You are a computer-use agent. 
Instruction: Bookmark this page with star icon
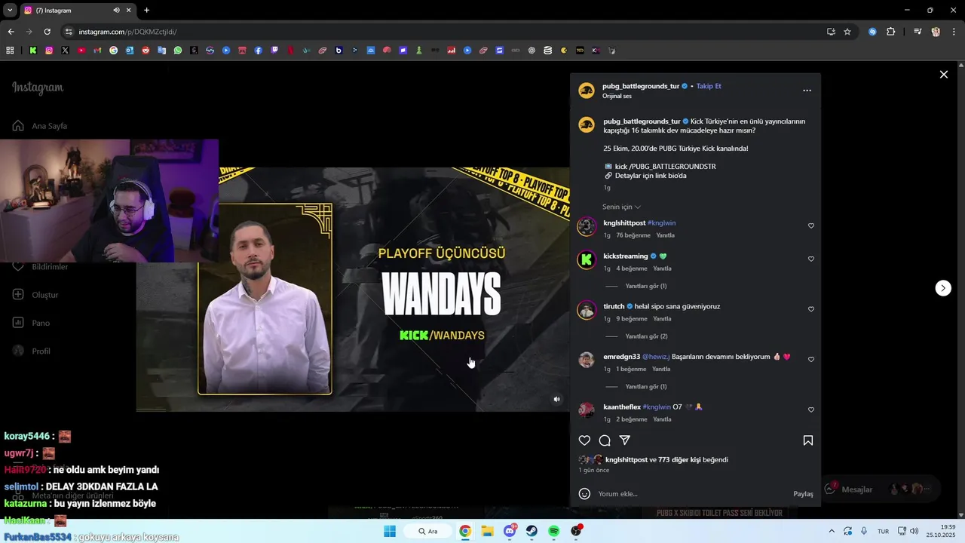pyautogui.click(x=847, y=32)
